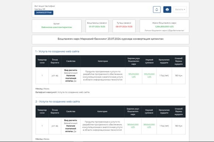The width and height of the screenshot is (214, 142).
Task: Click the Ўлчов бирлиги header in second table
Action: click(x=55, y=111)
